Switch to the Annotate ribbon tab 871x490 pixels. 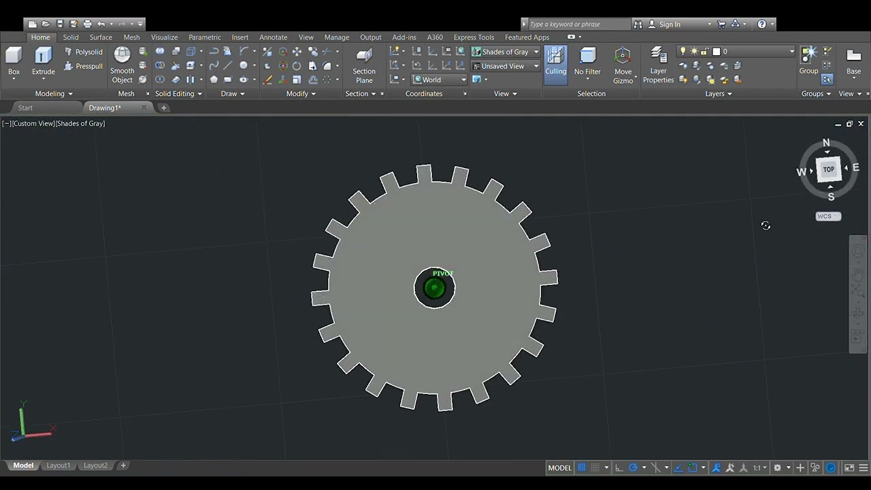click(273, 37)
